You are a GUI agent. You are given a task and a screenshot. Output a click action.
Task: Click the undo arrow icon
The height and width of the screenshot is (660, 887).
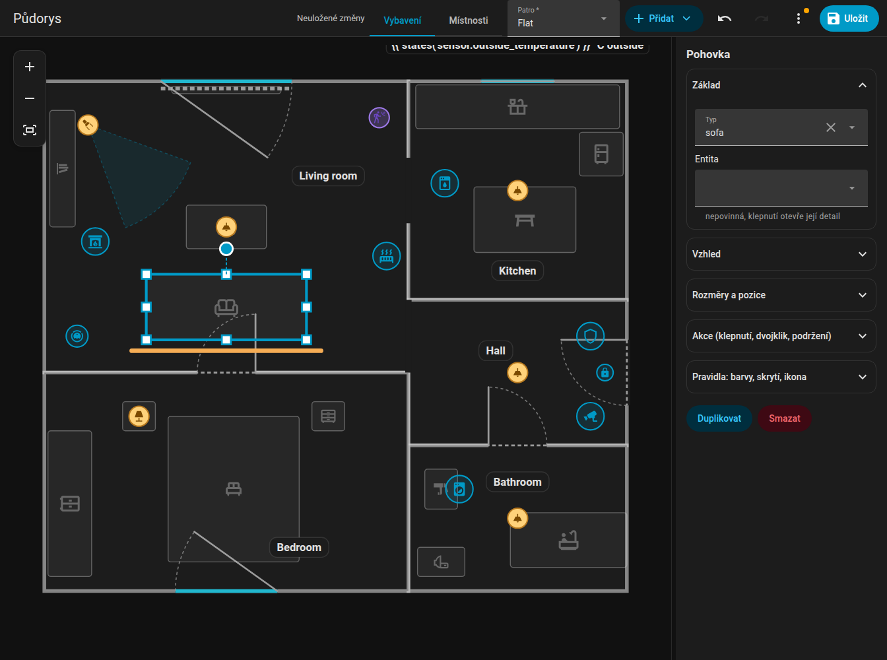coord(725,18)
